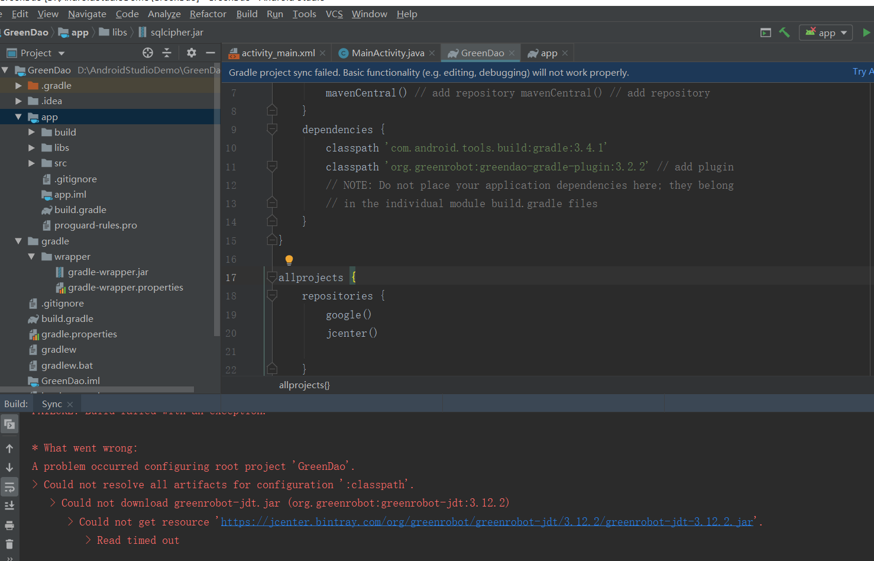Open the jcenter greenrobot-jdt jar URL
Image resolution: width=874 pixels, height=561 pixels.
coord(487,521)
